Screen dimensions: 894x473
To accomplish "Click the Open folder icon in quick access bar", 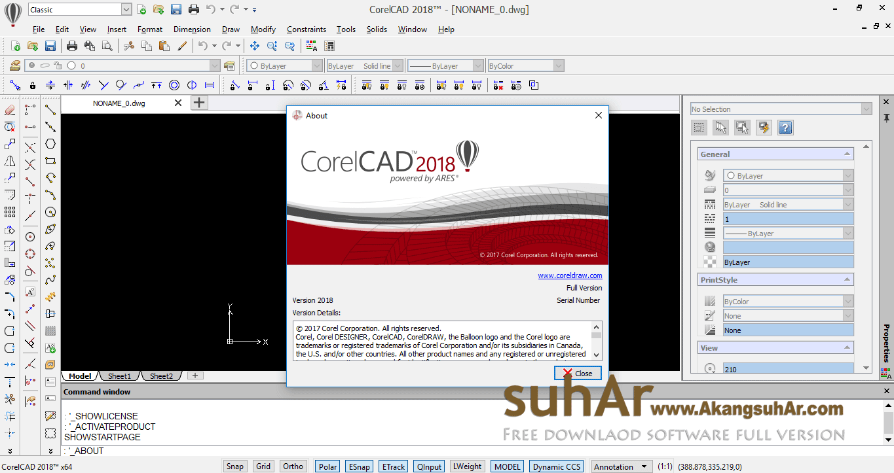I will click(x=158, y=9).
